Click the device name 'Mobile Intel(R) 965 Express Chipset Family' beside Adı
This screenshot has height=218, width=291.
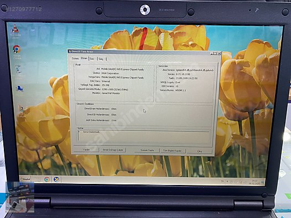click(123, 69)
